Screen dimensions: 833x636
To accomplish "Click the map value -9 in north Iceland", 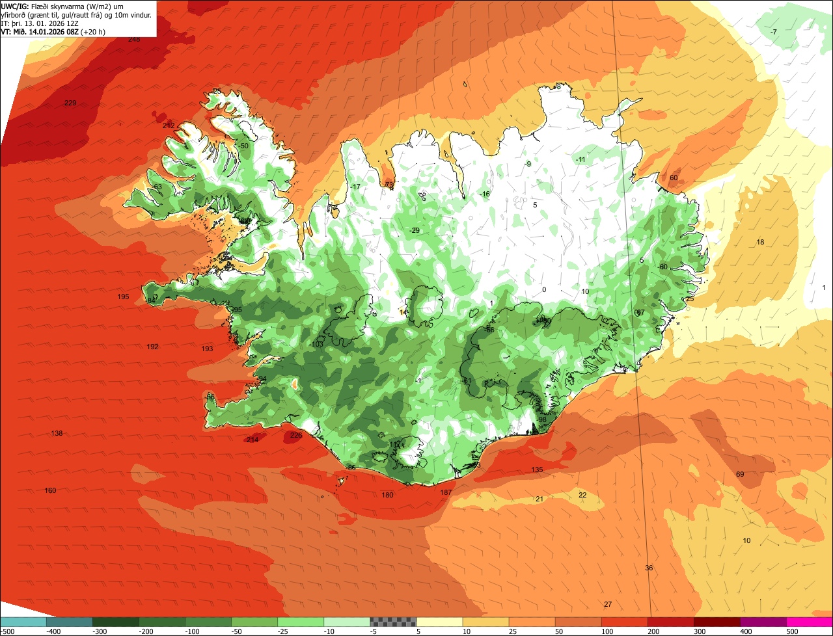I will [x=528, y=164].
